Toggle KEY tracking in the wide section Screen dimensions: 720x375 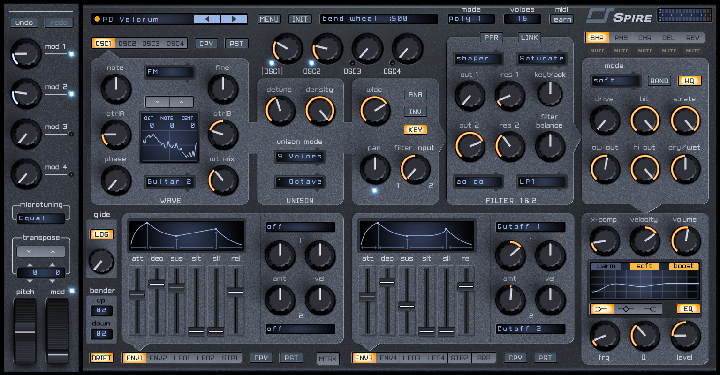coord(415,129)
